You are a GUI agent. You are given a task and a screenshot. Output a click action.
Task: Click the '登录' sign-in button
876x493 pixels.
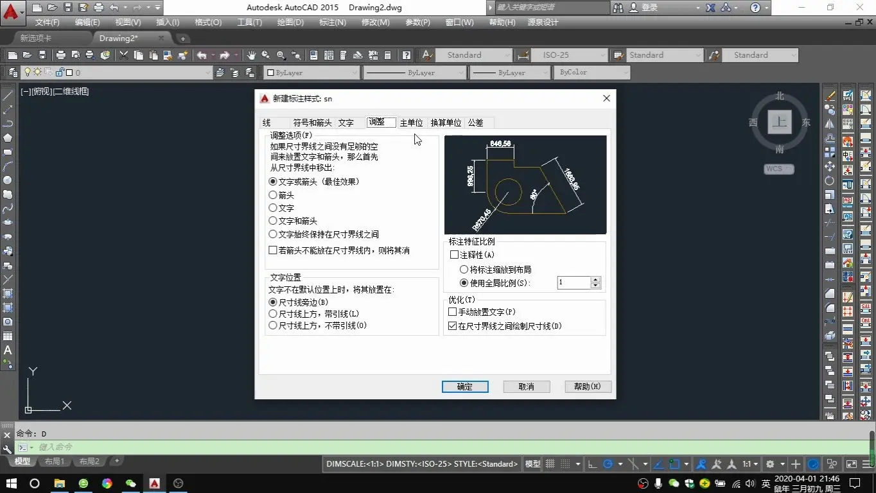tap(644, 8)
